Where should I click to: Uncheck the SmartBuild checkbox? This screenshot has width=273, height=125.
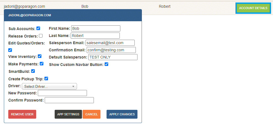tap(33, 71)
